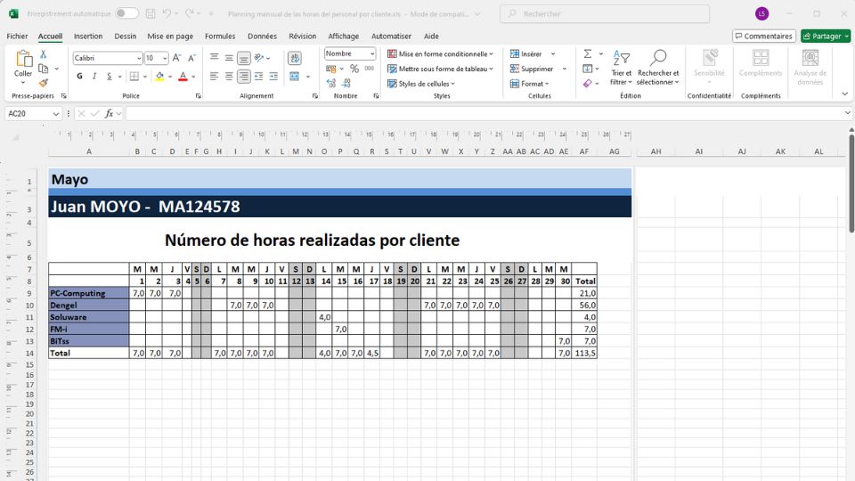Click the Copy icon
855x481 pixels.
point(44,69)
